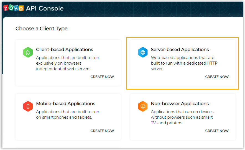
Task: Click the dedicated HTTP server description text
Action: click(x=184, y=63)
